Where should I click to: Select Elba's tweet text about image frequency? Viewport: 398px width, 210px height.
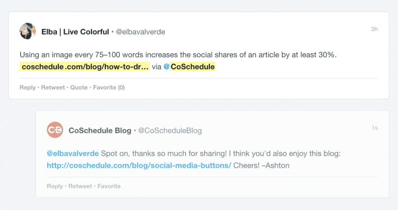[178, 55]
